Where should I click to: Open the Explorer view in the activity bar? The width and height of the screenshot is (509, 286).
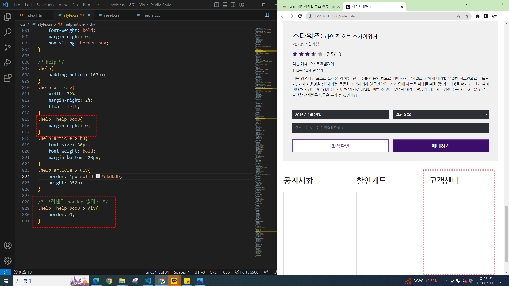point(8,17)
